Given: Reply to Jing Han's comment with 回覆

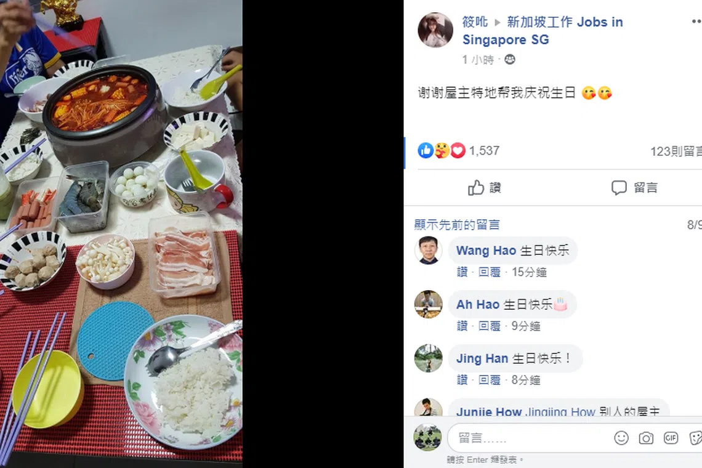Looking at the screenshot, I should [490, 380].
